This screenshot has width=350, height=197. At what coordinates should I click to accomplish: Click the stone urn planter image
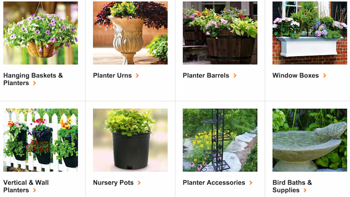tap(130, 33)
